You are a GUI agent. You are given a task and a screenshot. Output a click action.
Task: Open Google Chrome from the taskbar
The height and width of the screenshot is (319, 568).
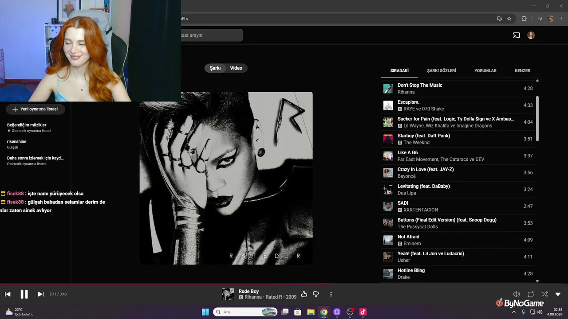point(324,312)
